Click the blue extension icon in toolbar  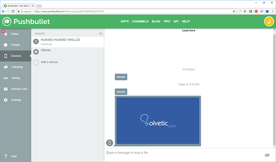pyautogui.click(x=267, y=11)
